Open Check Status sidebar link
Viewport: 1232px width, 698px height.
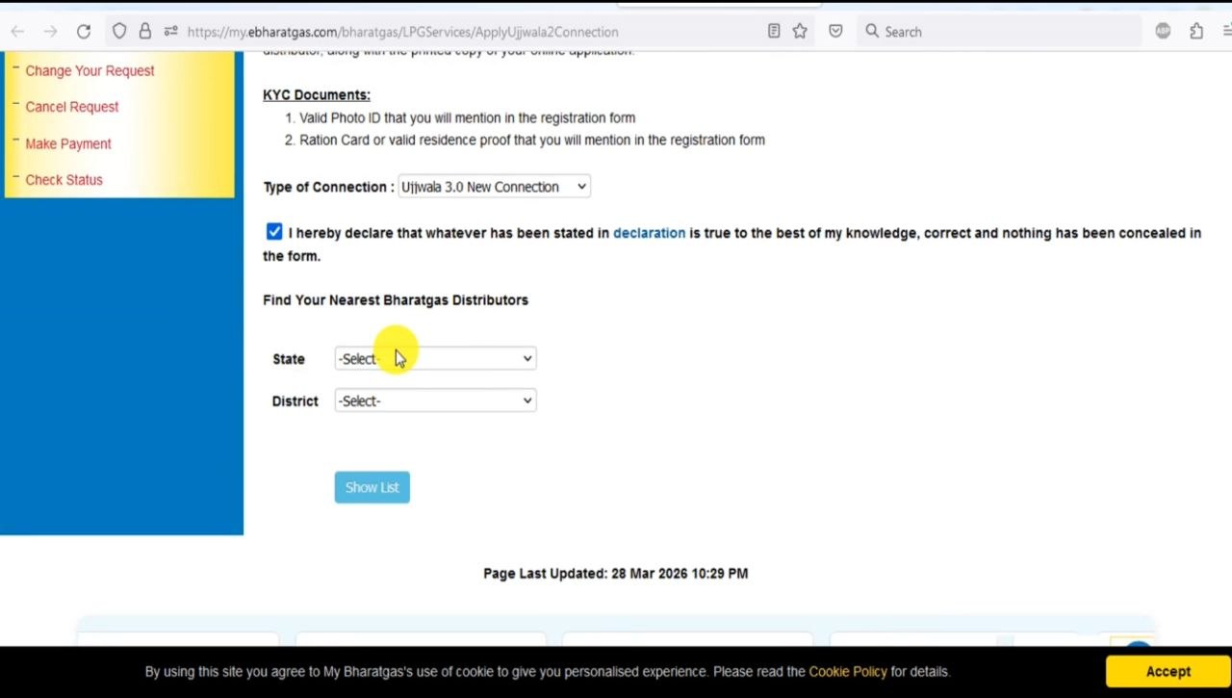point(64,180)
